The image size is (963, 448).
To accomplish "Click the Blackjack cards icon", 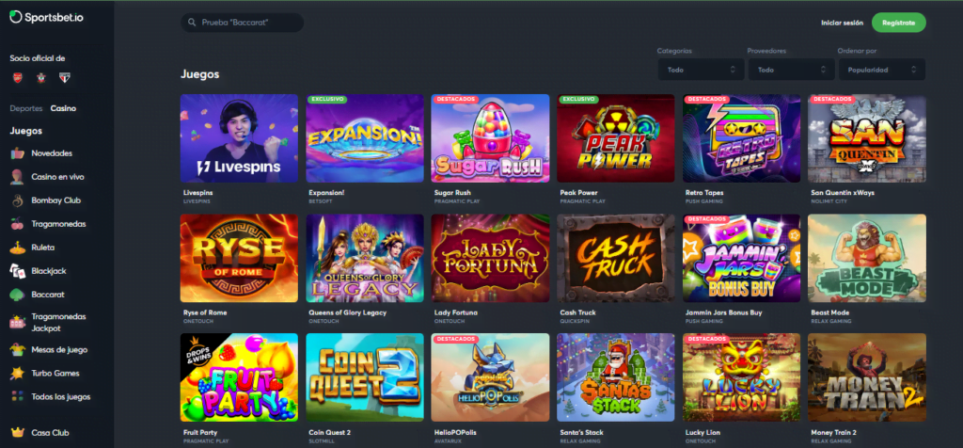I will coord(17,271).
